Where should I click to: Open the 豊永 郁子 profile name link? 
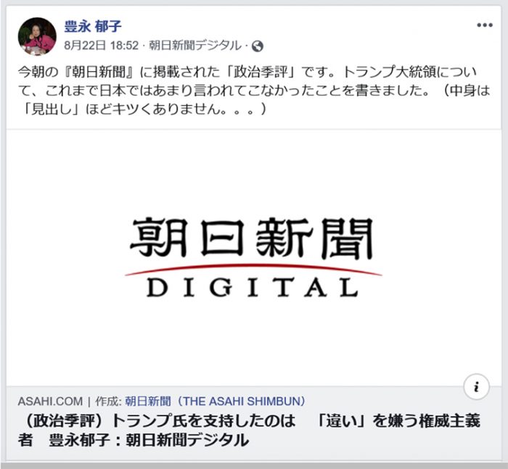93,26
